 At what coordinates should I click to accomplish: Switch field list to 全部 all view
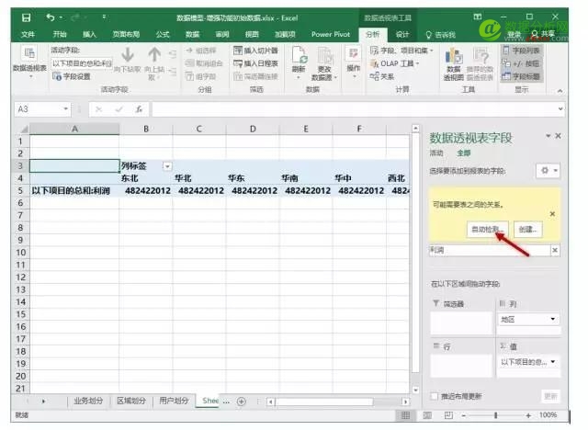click(463, 153)
